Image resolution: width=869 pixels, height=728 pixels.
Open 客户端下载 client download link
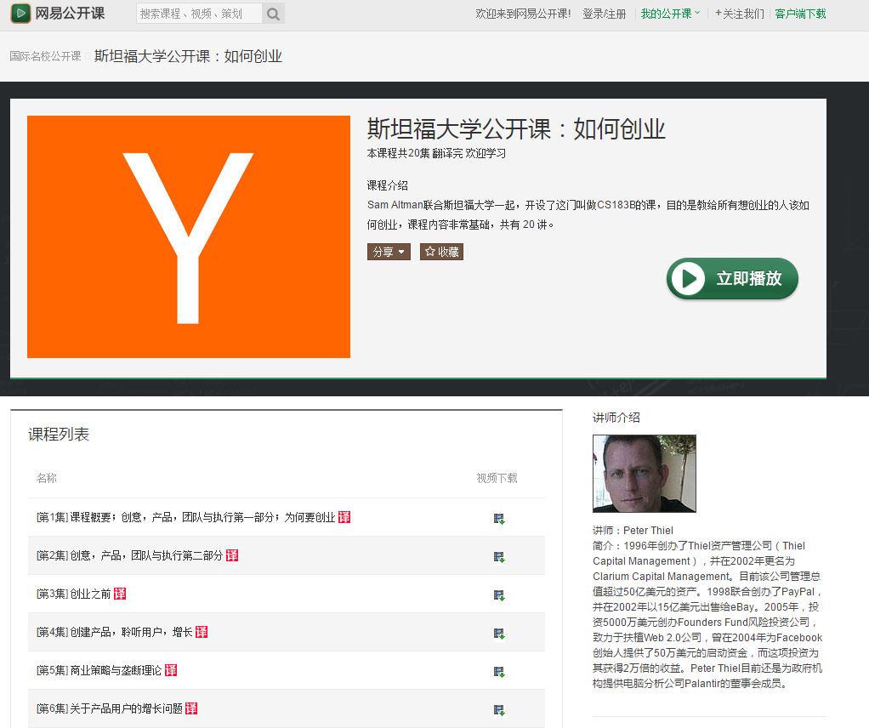800,14
